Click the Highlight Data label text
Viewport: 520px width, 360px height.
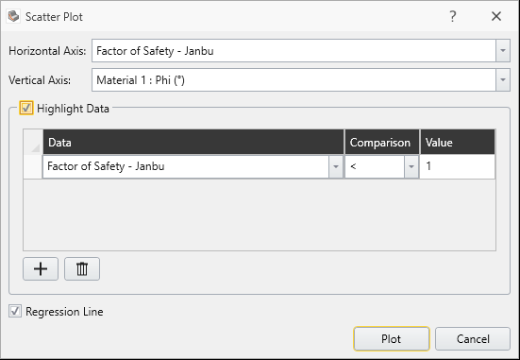pos(73,109)
